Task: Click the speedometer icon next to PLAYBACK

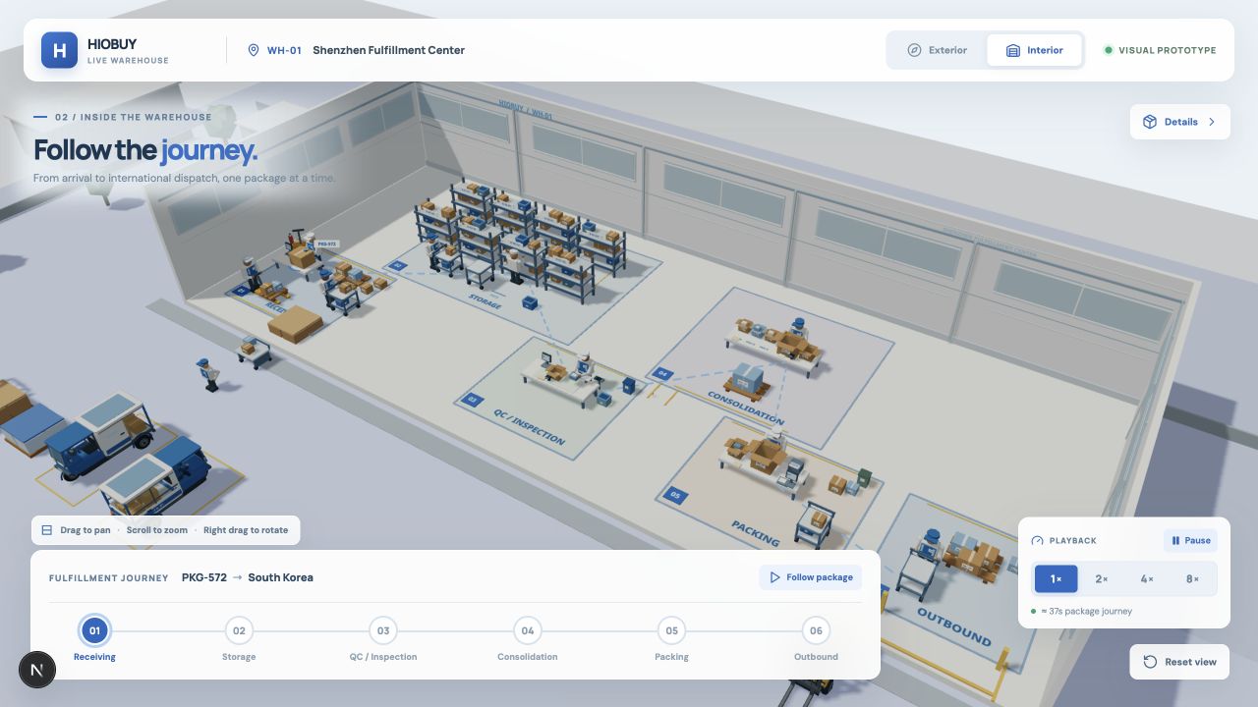Action: [x=1037, y=541]
